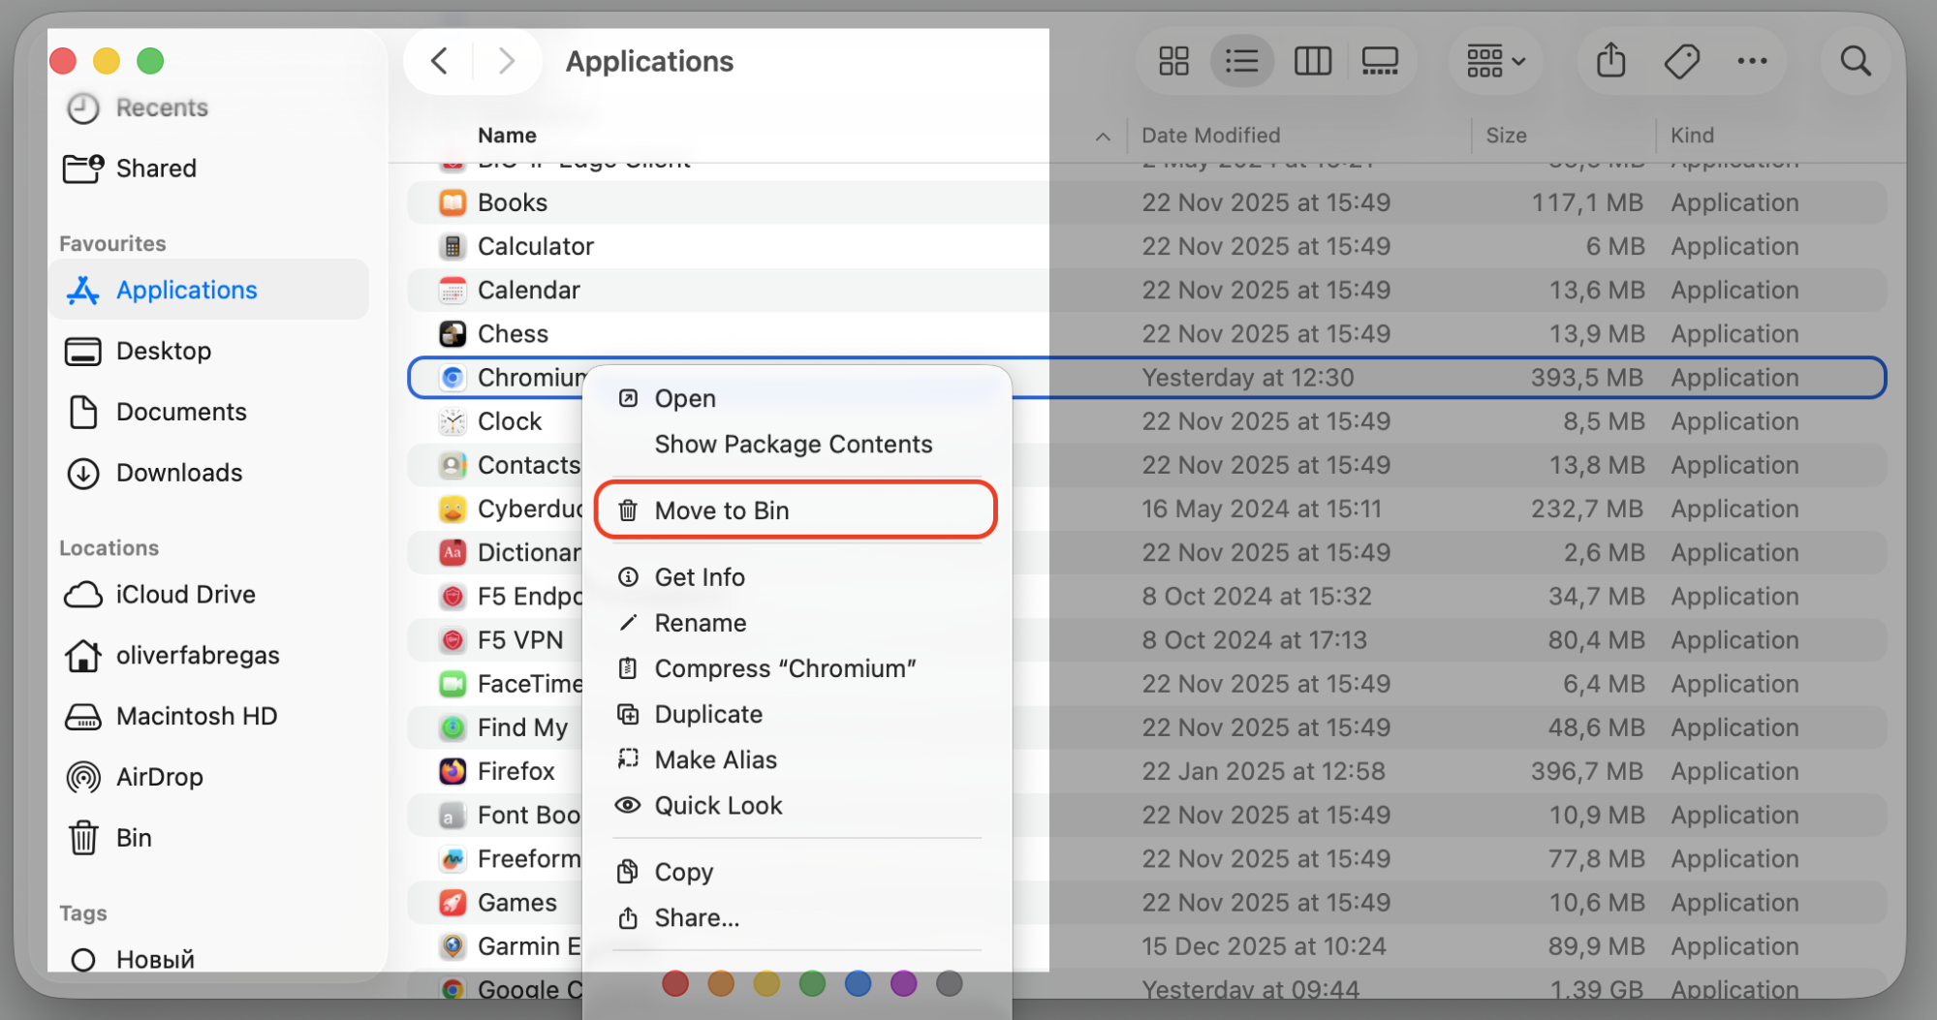Select the Calendar app icon

(453, 290)
